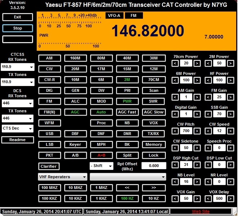Select the SWR meter button
Screen dimensions: 238x216
(153, 101)
